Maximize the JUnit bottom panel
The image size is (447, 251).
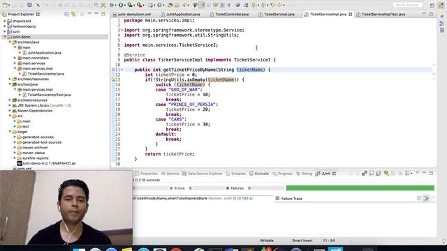pos(432,173)
